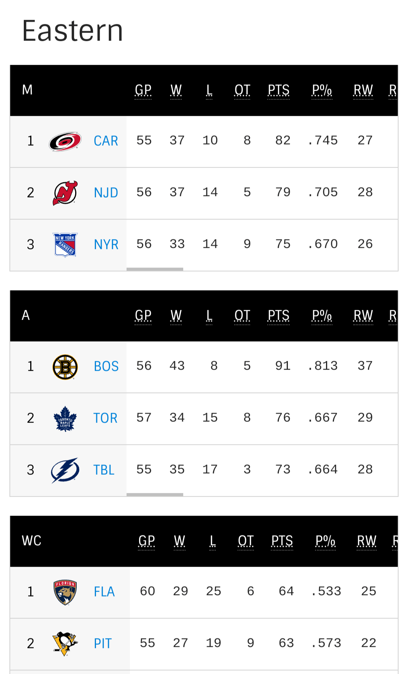
Task: Sort Metropolitan table by PTS column
Action: (x=278, y=90)
